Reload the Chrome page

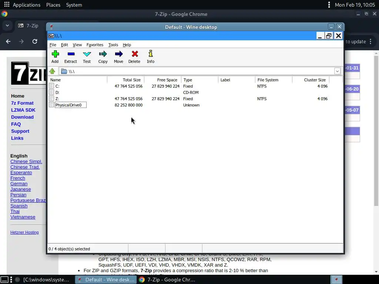coord(35,41)
